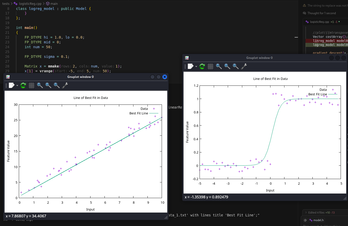The image size is (348, 226).
Task: Open export dropdown arrow in left Gnuplot window
Action: (x=17, y=86)
